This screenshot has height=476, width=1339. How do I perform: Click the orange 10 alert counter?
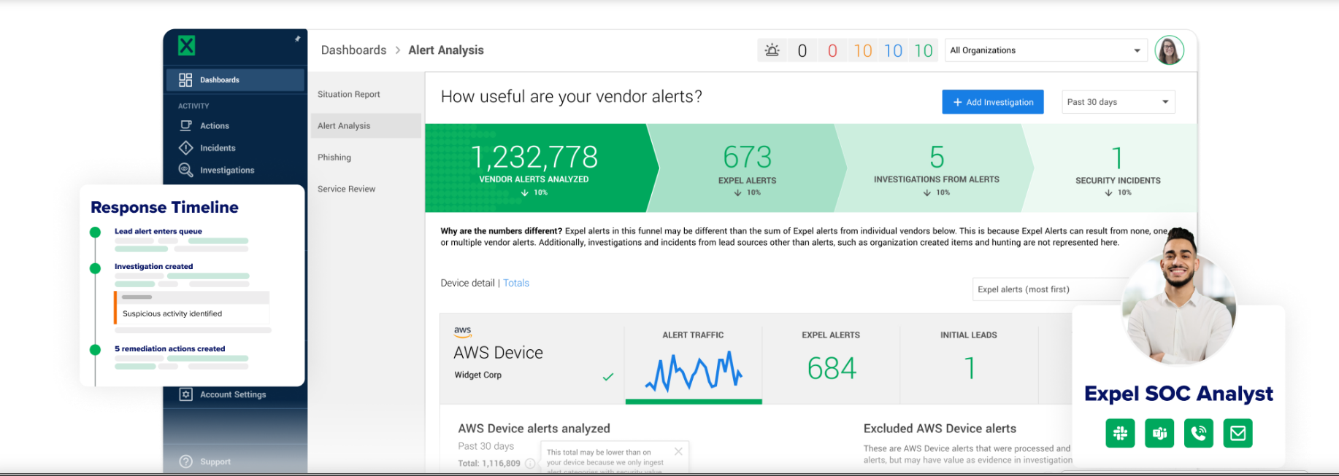[x=863, y=50]
